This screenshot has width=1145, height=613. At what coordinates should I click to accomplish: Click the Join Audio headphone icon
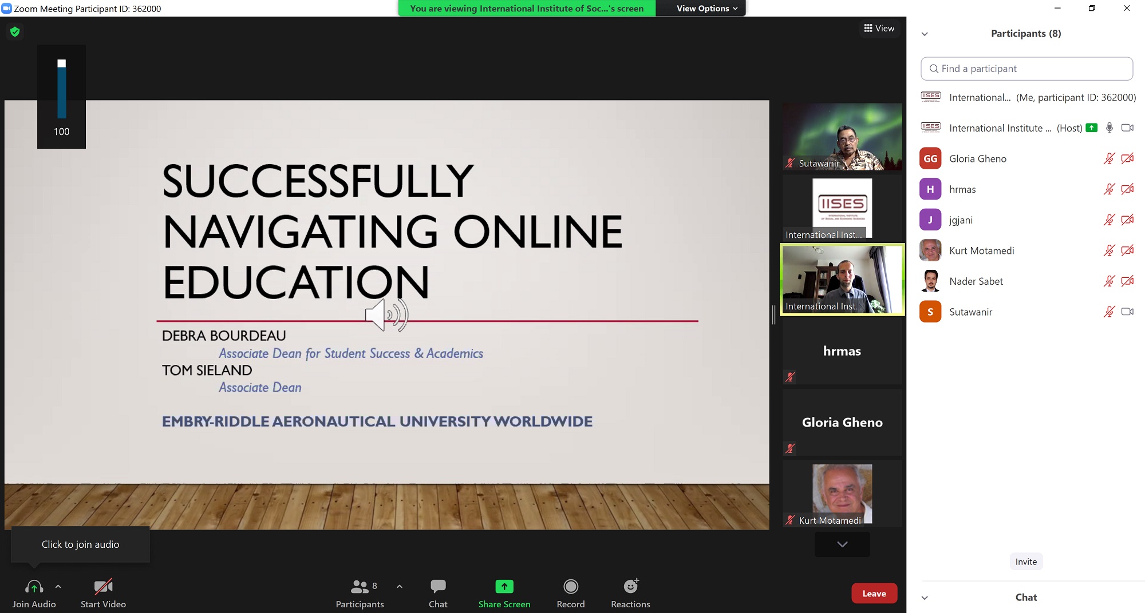click(34, 587)
